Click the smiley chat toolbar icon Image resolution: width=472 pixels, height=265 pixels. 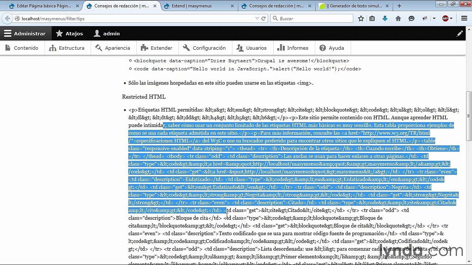(x=412, y=18)
